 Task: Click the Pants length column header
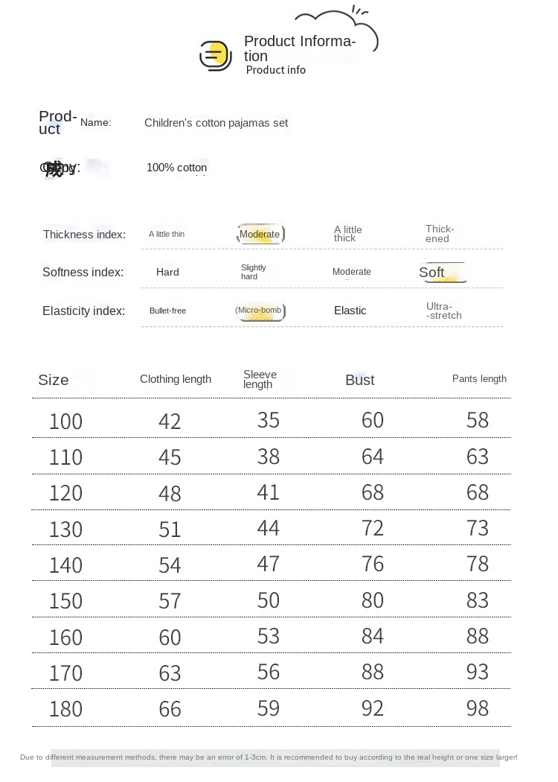coord(479,379)
